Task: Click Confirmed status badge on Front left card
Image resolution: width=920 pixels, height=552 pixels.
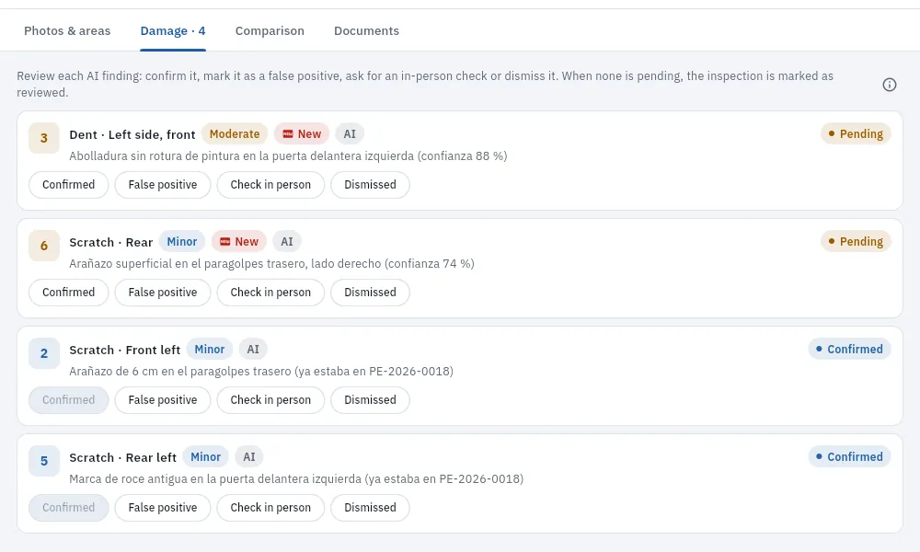Action: pos(849,349)
